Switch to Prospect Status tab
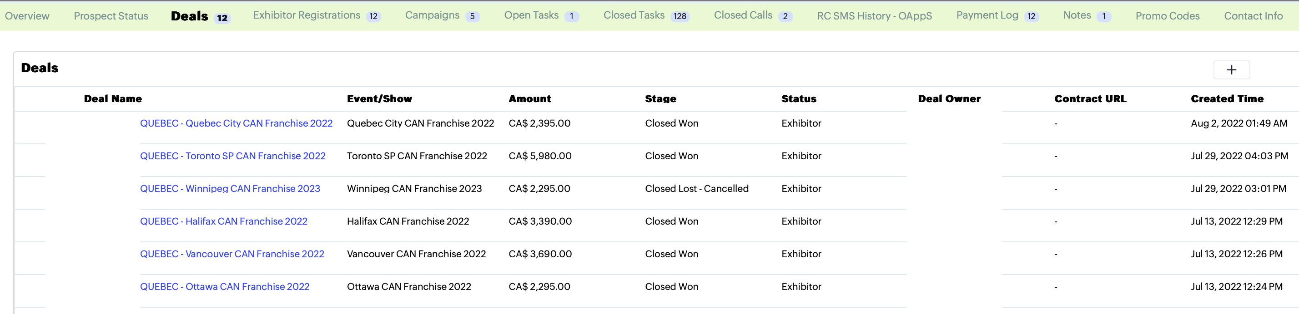The width and height of the screenshot is (1299, 314). tap(111, 16)
